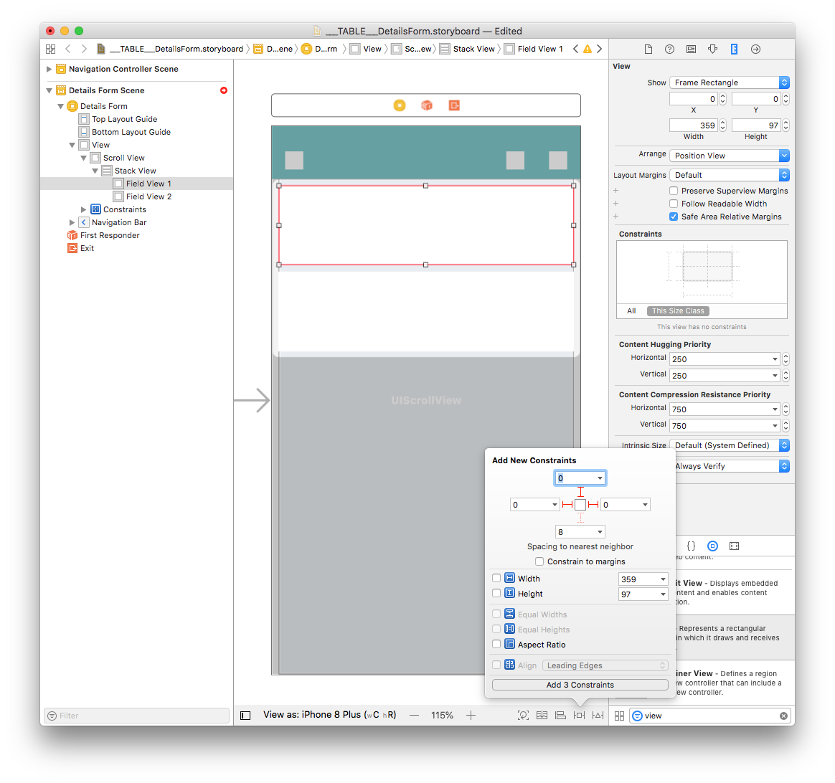The width and height of the screenshot is (835, 783).
Task: Jump to next issue arrow
Action: [x=600, y=49]
